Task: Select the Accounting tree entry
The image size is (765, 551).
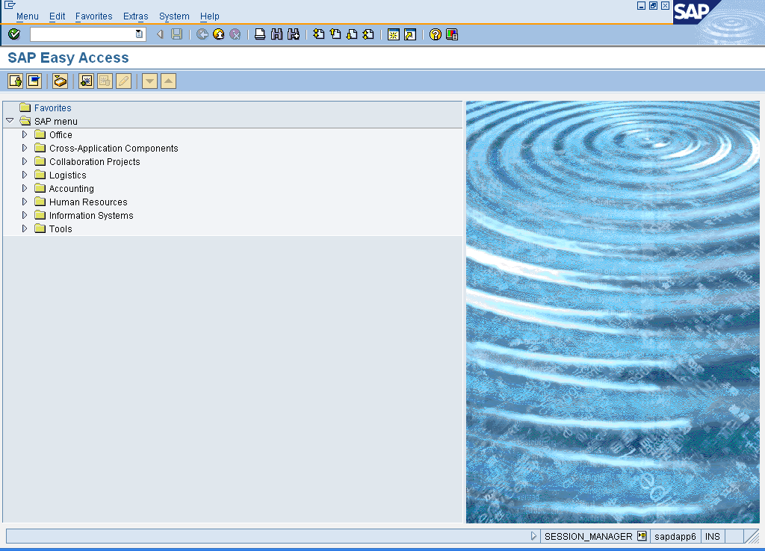Action: click(72, 188)
